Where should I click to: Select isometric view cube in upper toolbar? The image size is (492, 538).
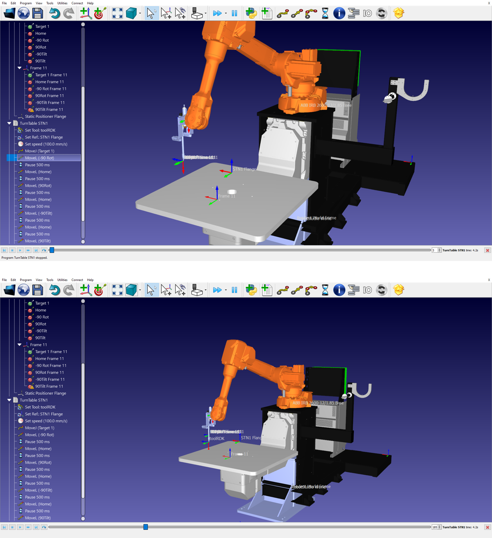pos(131,13)
